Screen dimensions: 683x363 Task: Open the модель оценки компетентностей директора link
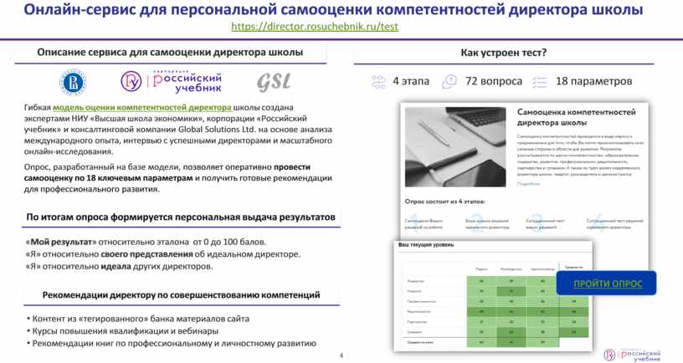pyautogui.click(x=142, y=107)
